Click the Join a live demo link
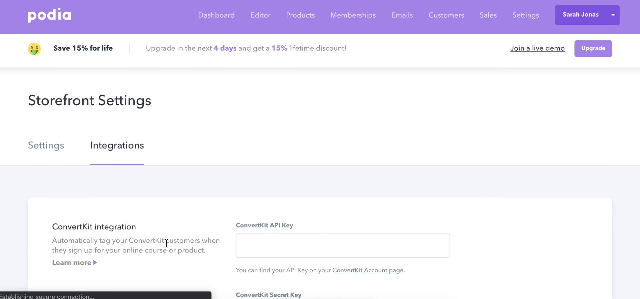This screenshot has width=640, height=299. click(x=537, y=48)
